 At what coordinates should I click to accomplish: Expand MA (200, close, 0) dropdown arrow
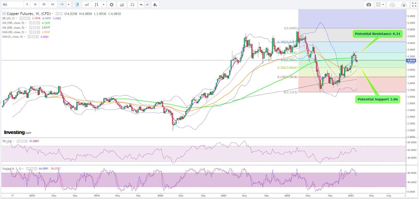coord(26,28)
